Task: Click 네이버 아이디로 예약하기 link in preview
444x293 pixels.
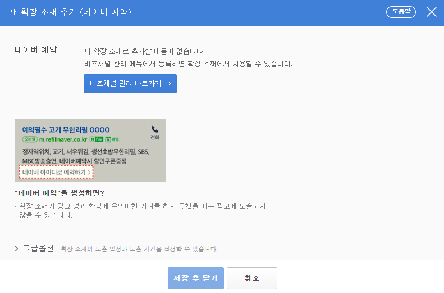Action: pyautogui.click(x=56, y=172)
